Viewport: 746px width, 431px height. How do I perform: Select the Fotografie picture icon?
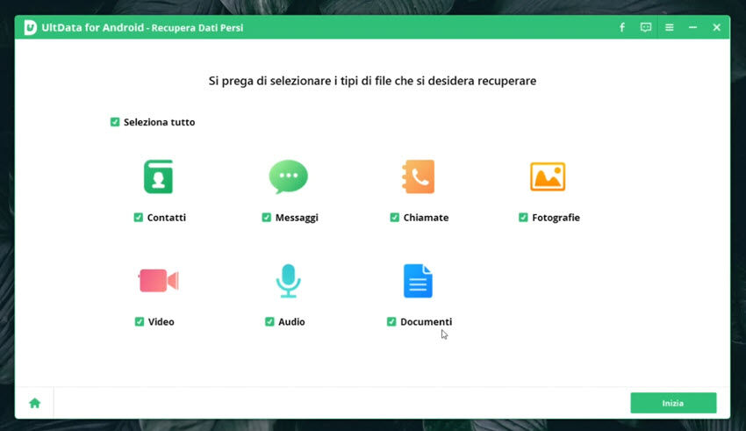click(x=547, y=176)
